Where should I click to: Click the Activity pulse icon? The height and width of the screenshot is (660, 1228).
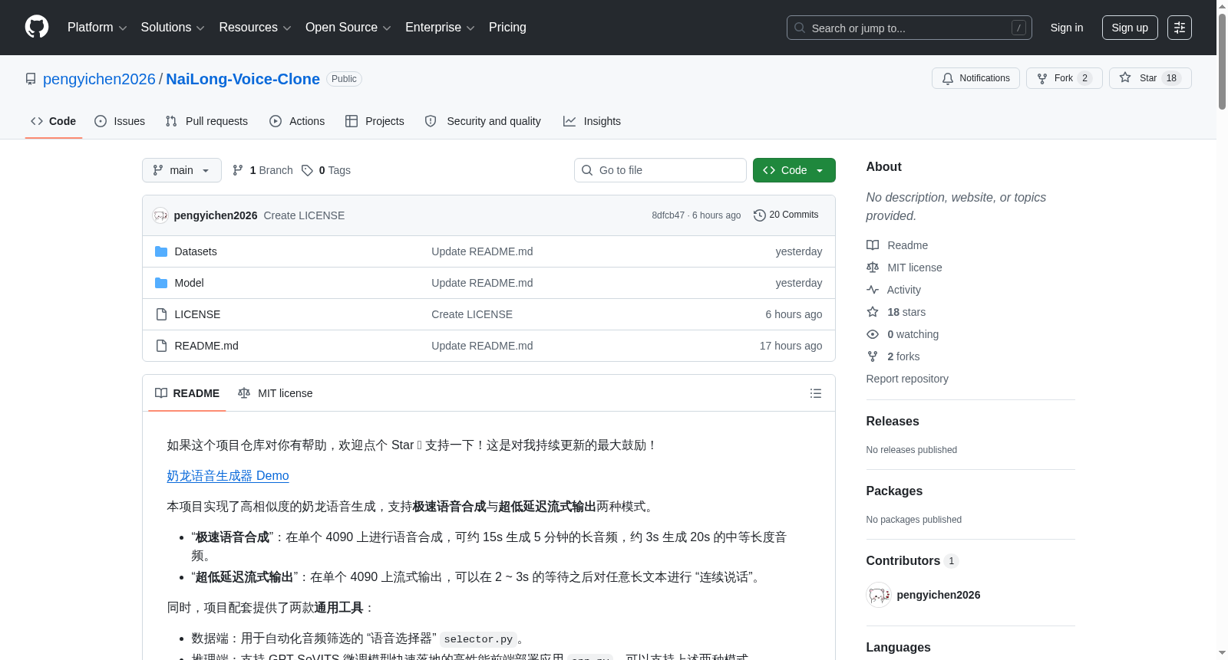pos(873,290)
